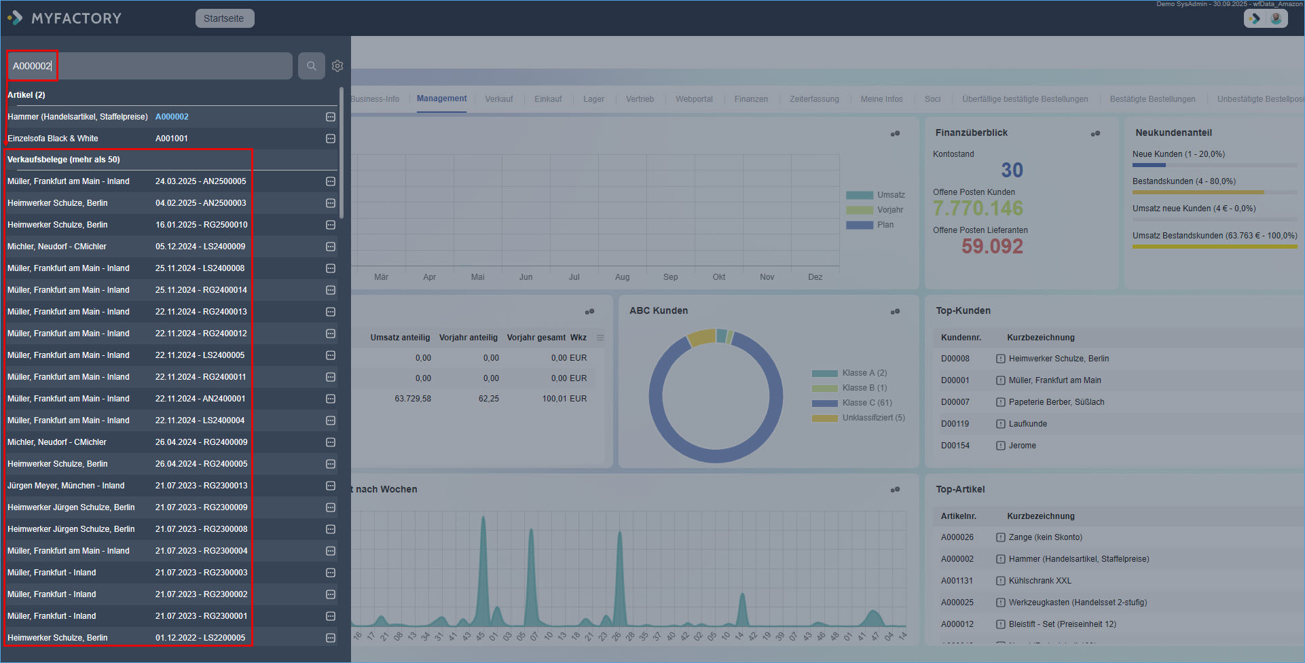
Task: Toggle the Umsatz legend series
Action: pos(890,195)
